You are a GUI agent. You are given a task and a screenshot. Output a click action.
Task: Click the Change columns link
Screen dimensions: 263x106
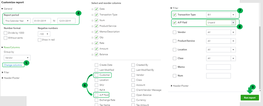tap(13, 65)
